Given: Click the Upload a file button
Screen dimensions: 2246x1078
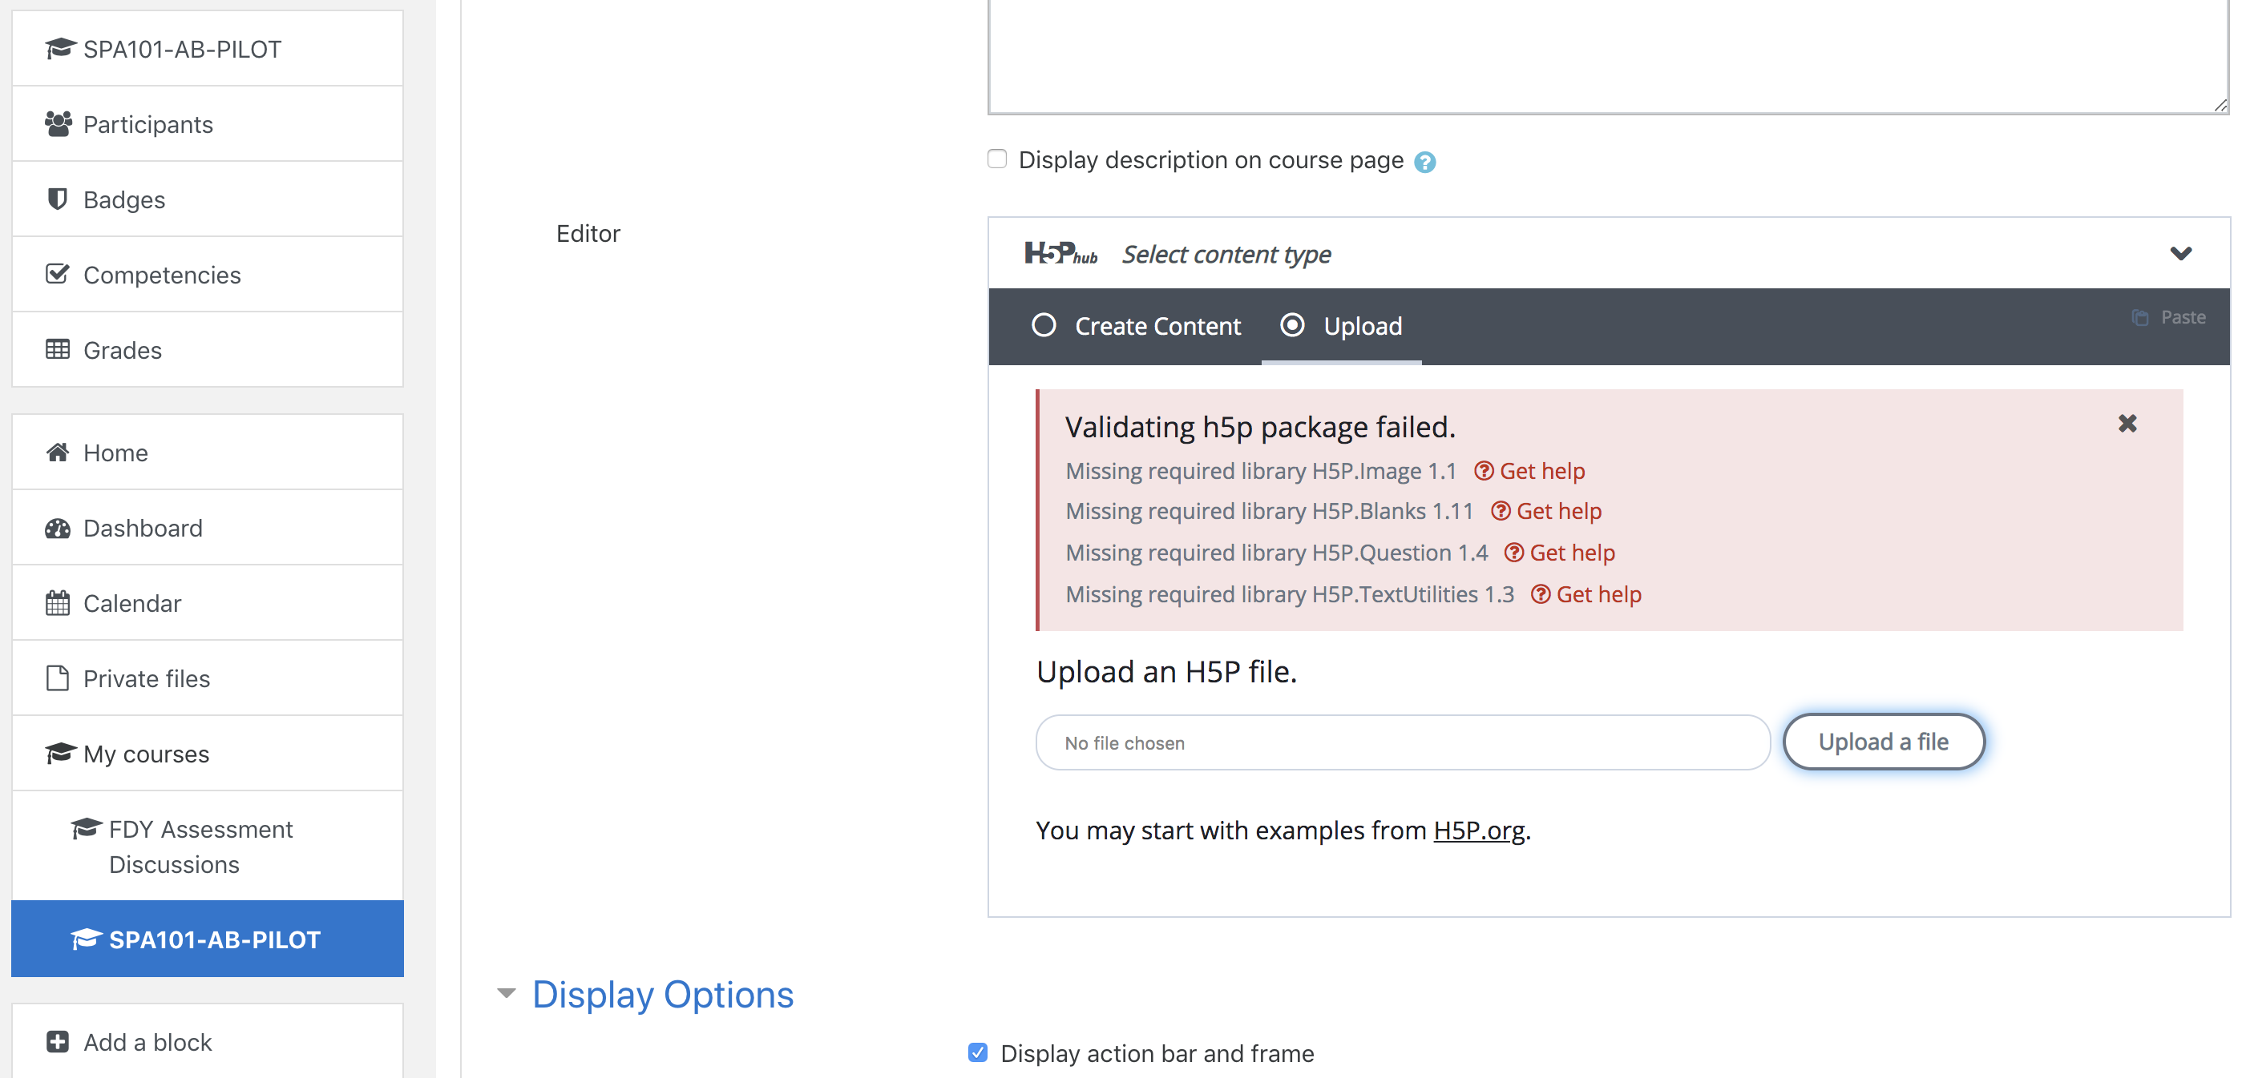Looking at the screenshot, I should [x=1884, y=742].
